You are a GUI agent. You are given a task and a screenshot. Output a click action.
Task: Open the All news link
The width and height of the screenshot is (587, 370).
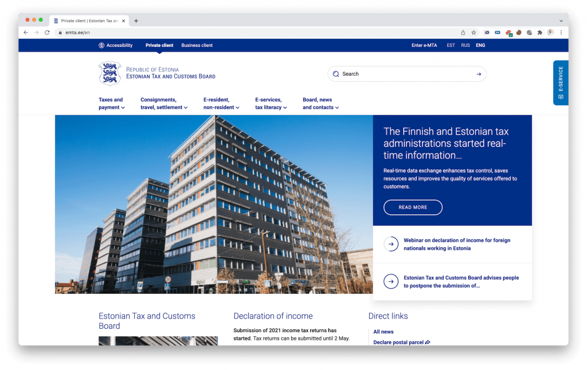pyautogui.click(x=383, y=332)
